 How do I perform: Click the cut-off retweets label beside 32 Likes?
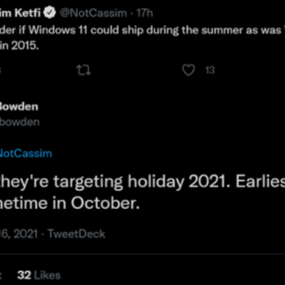tap(1, 275)
